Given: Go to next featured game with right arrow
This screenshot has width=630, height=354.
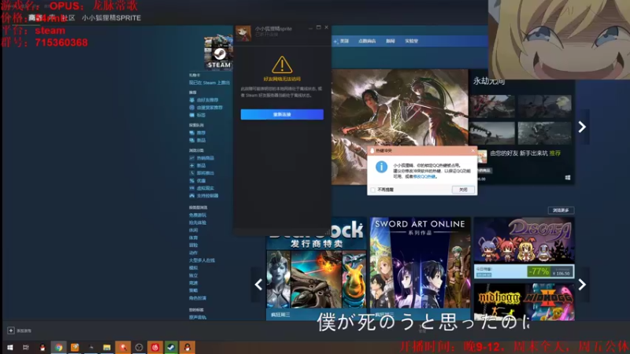Looking at the screenshot, I should coord(582,127).
